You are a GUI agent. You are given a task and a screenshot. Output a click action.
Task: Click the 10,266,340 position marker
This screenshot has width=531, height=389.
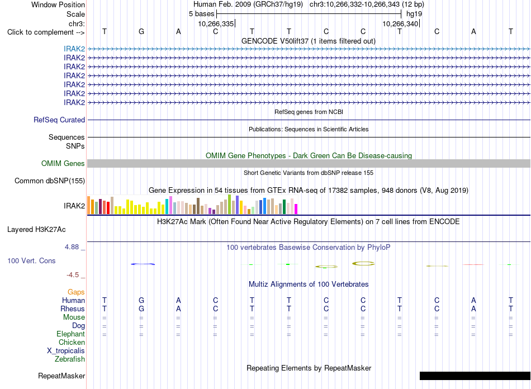tap(401, 23)
